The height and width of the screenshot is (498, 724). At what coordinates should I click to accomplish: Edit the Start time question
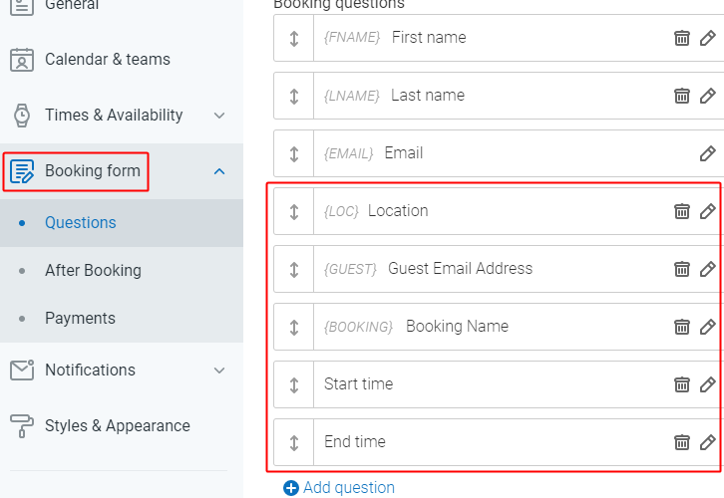point(707,384)
